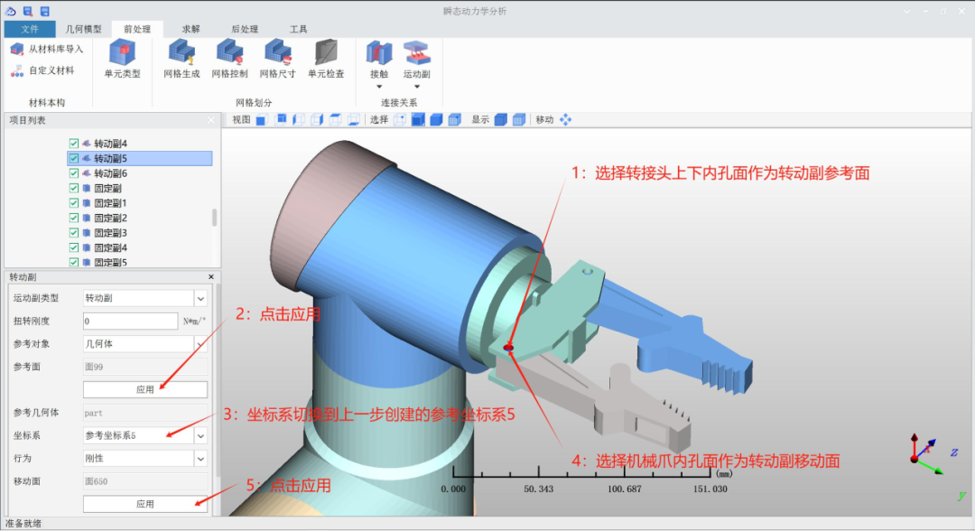Choose the 选择 solid blue cube icon
This screenshot has height=531, width=975.
437,119
